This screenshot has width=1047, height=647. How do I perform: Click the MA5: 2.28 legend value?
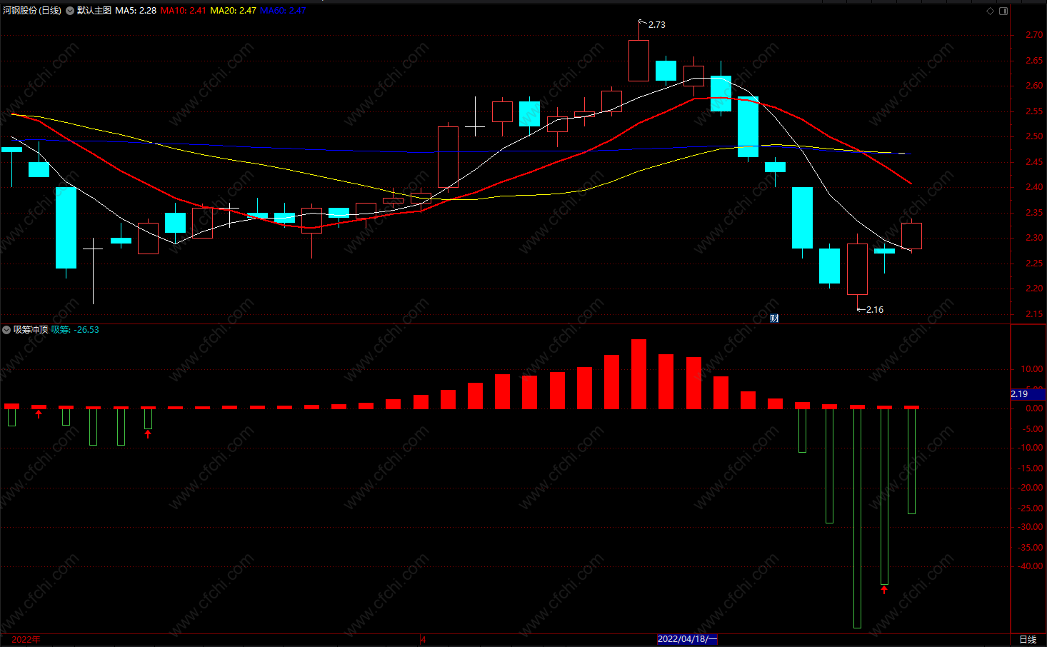(136, 11)
